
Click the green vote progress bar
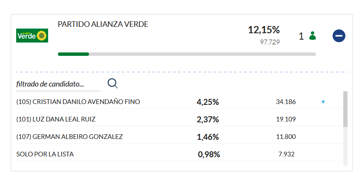pyautogui.click(x=73, y=54)
